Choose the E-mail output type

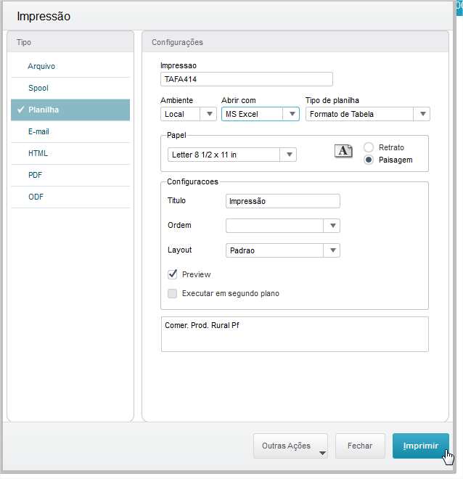38,131
